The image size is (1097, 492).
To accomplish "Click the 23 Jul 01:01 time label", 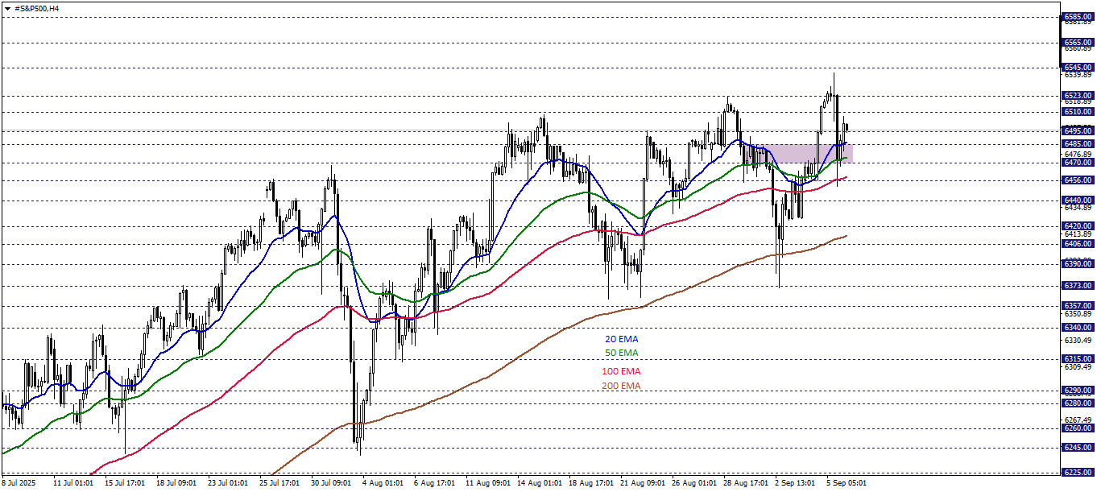I will pyautogui.click(x=227, y=483).
